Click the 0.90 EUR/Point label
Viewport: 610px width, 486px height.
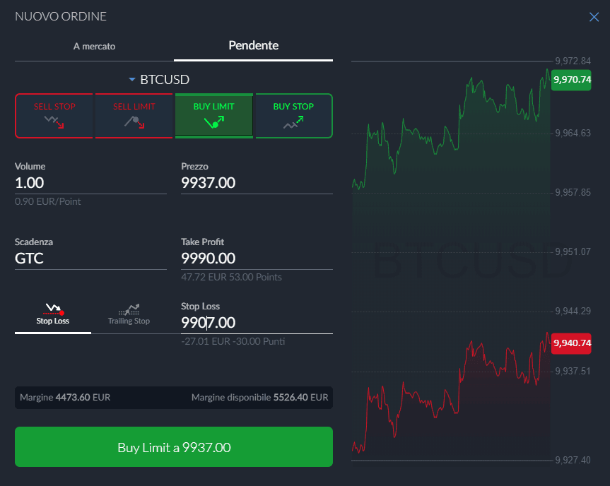(x=48, y=201)
